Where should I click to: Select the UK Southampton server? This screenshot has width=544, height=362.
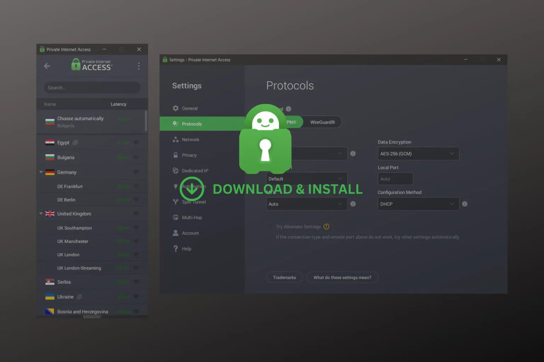click(x=92, y=228)
